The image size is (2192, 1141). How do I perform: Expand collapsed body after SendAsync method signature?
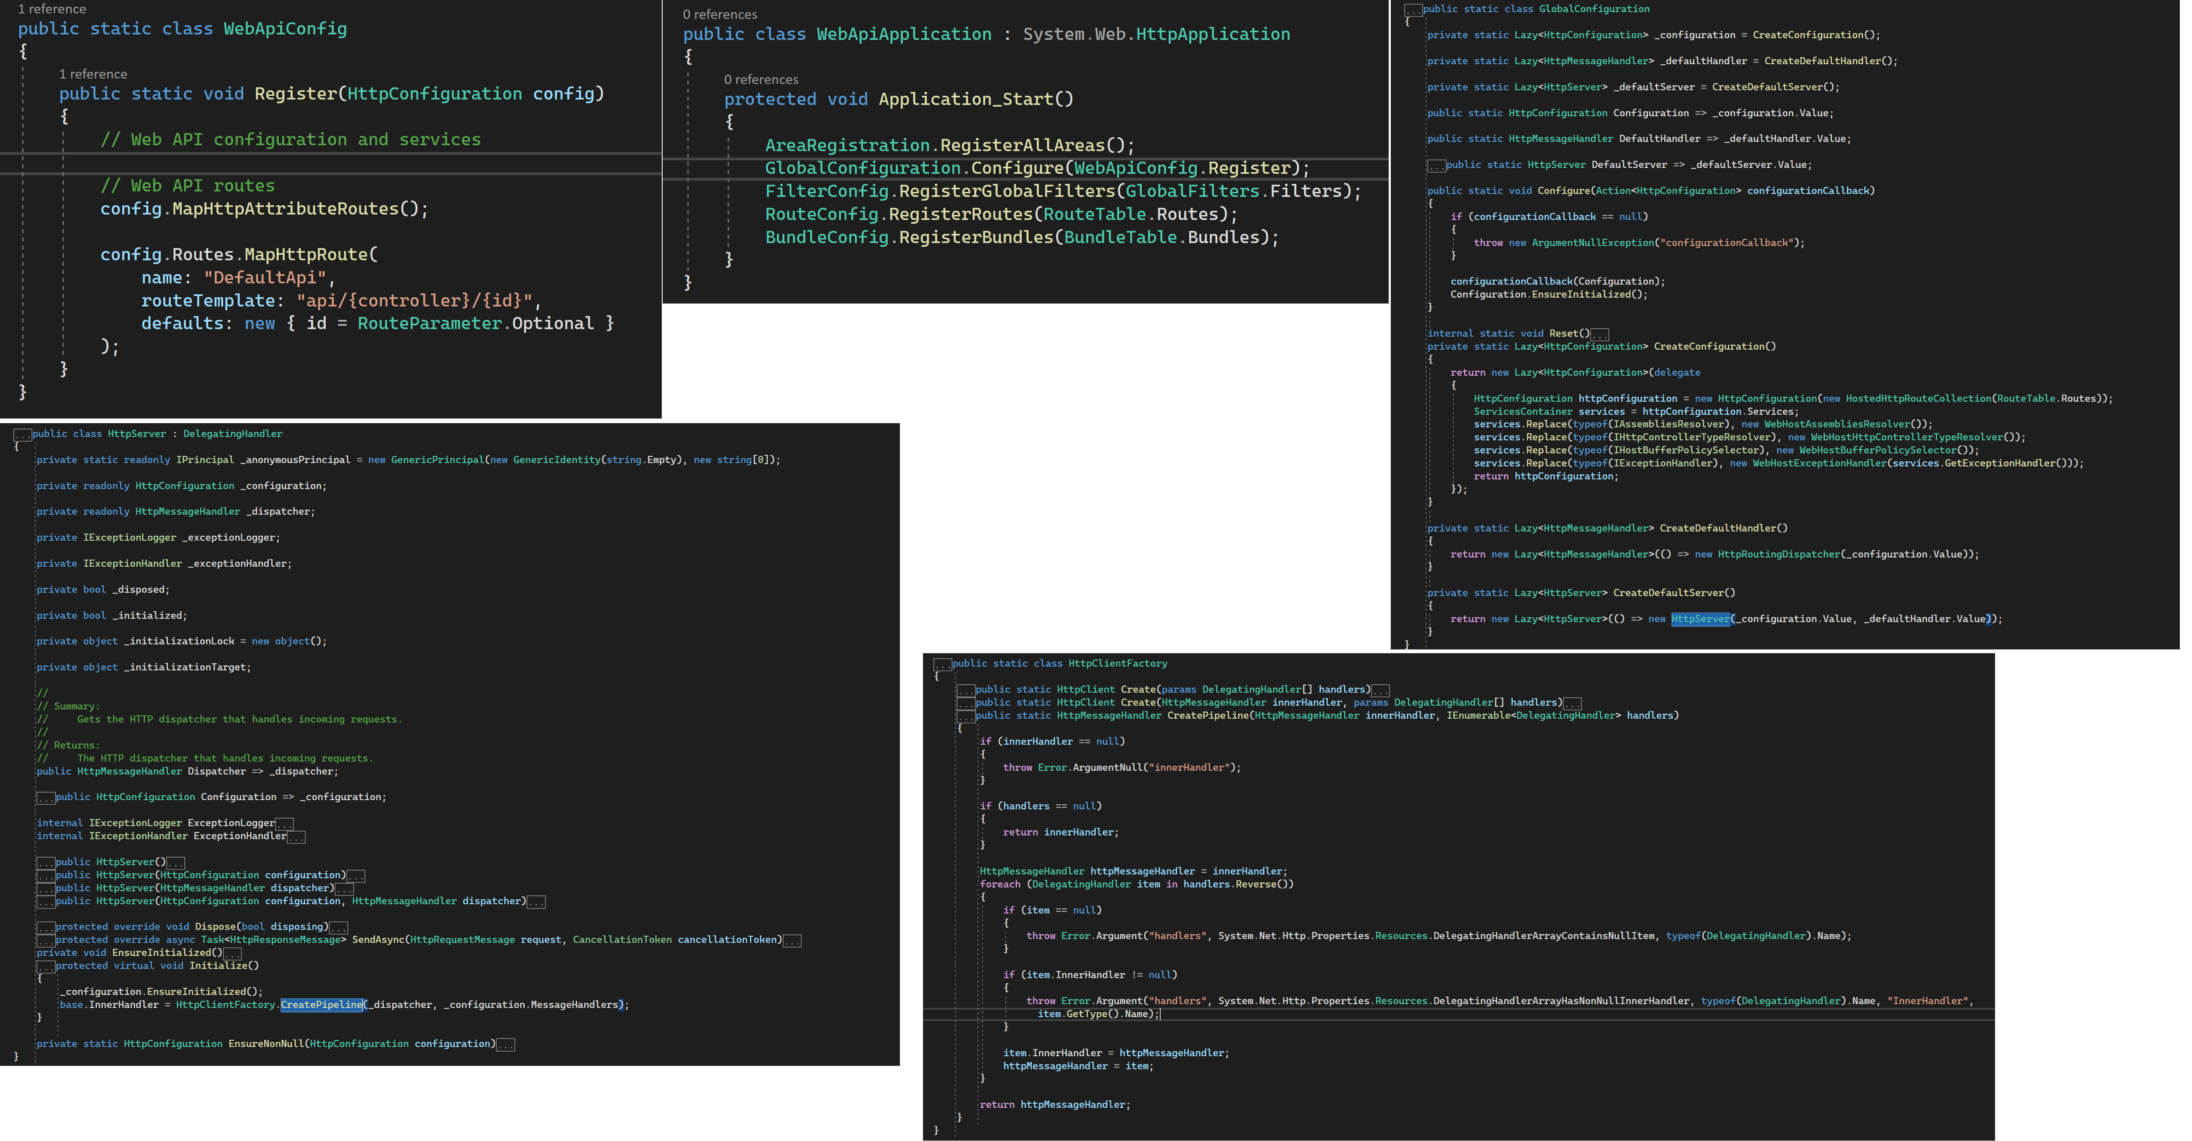(792, 941)
